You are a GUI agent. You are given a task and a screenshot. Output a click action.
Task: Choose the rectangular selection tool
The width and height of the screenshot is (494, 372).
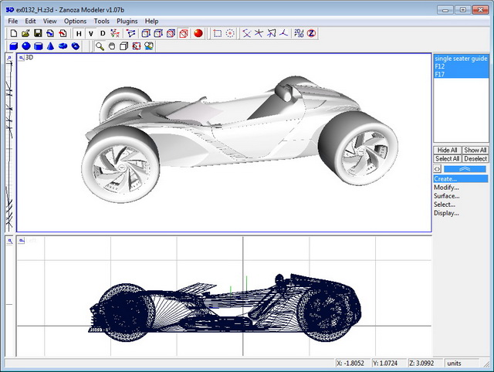pos(218,33)
